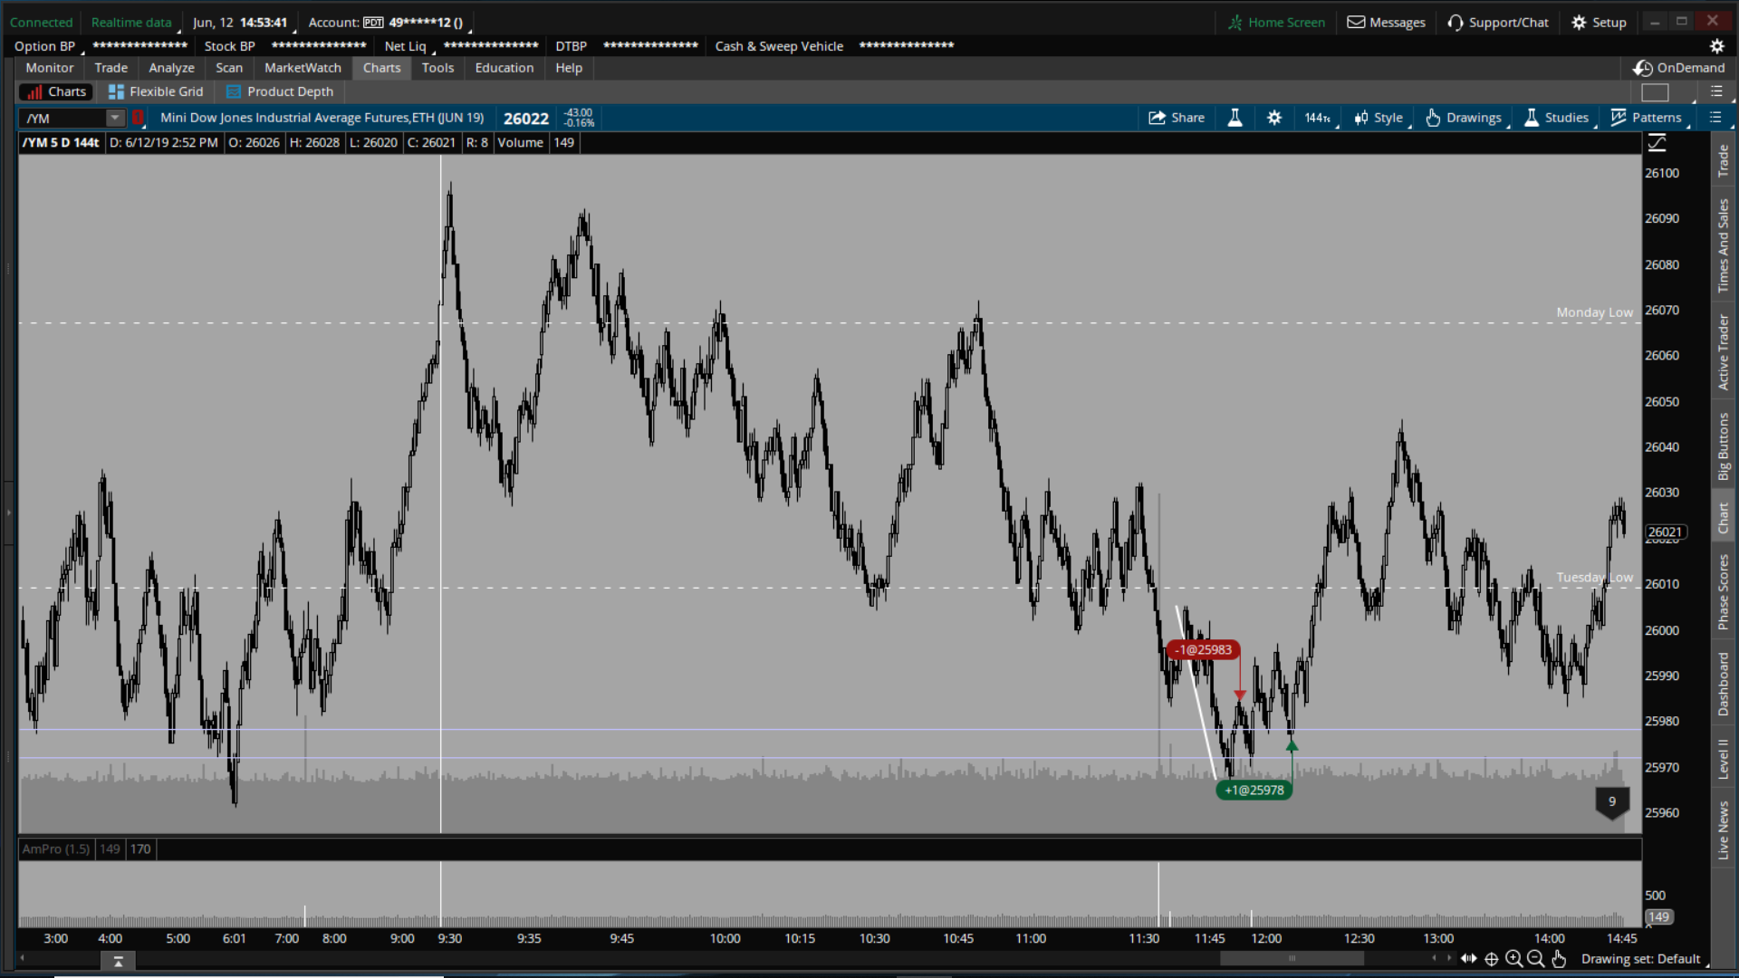Viewport: 1739px width, 978px height.
Task: Click the notification badge showing 9
Action: [1612, 802]
